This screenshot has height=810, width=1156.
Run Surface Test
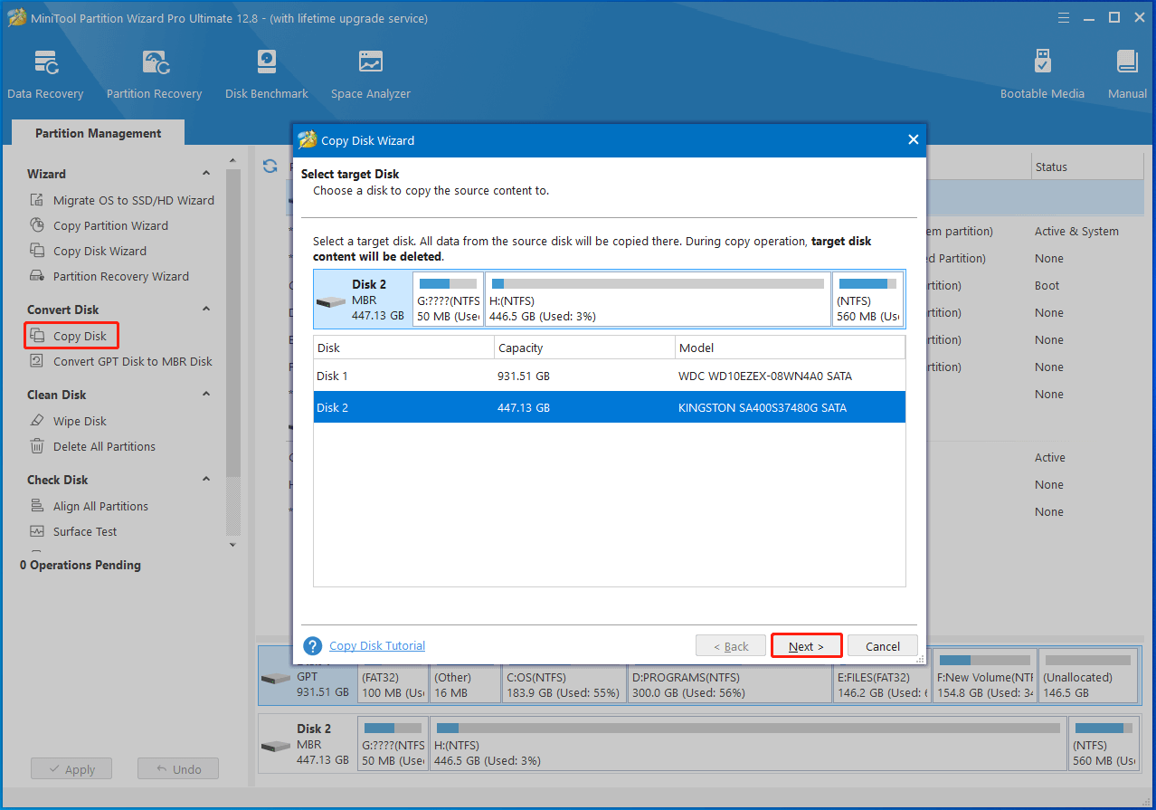pos(74,531)
